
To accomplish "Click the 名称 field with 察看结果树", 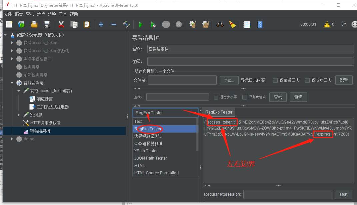I will [250, 49].
